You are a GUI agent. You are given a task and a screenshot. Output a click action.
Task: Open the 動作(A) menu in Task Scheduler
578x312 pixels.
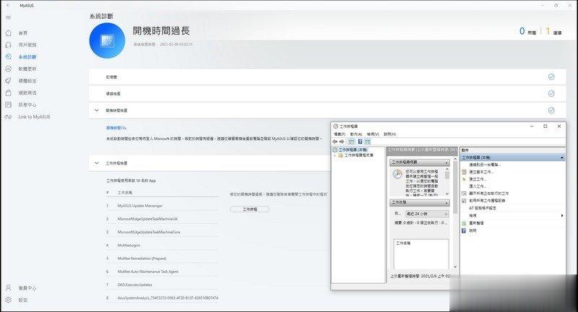355,134
